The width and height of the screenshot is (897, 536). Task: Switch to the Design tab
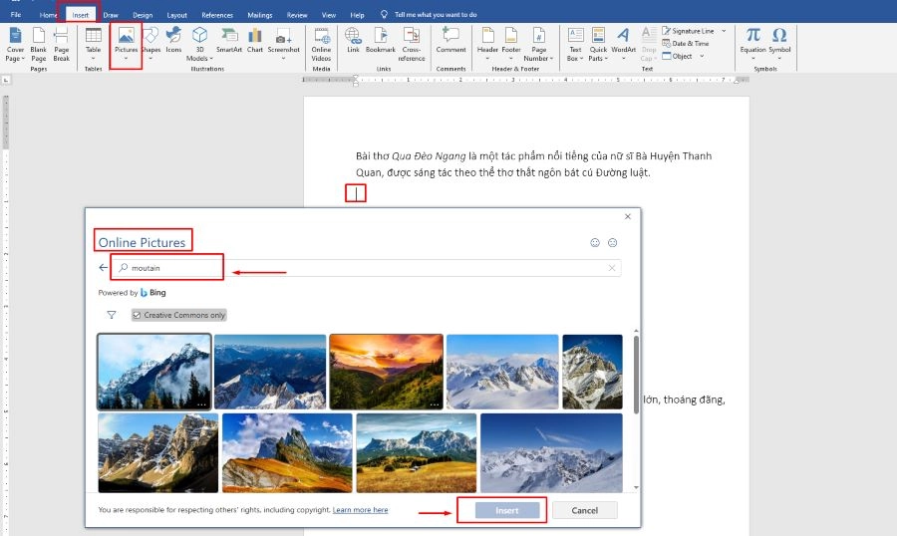[x=143, y=16]
